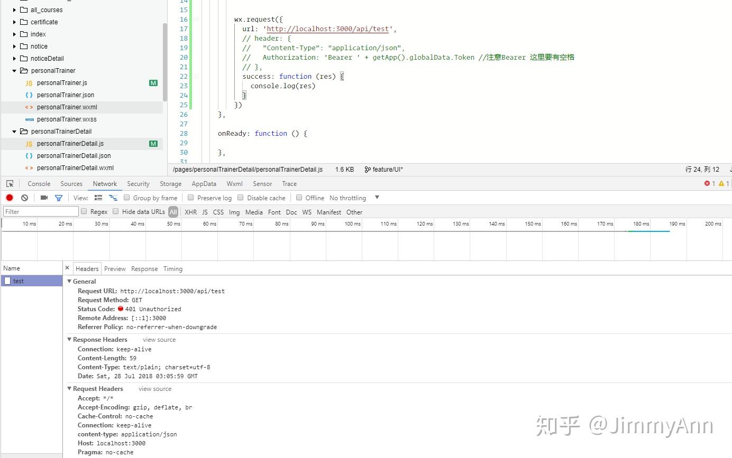Collapse the Request Headers section
The image size is (732, 458).
pos(69,389)
